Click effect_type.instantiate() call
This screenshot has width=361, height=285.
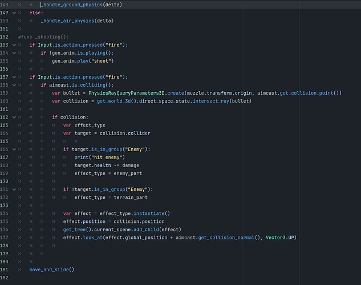pyautogui.click(x=135, y=213)
